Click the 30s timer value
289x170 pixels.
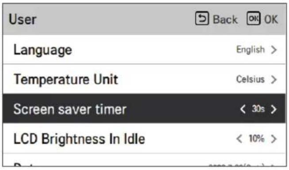(258, 109)
